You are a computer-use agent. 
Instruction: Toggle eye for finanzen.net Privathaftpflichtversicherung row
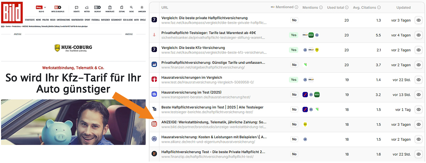click(419, 65)
